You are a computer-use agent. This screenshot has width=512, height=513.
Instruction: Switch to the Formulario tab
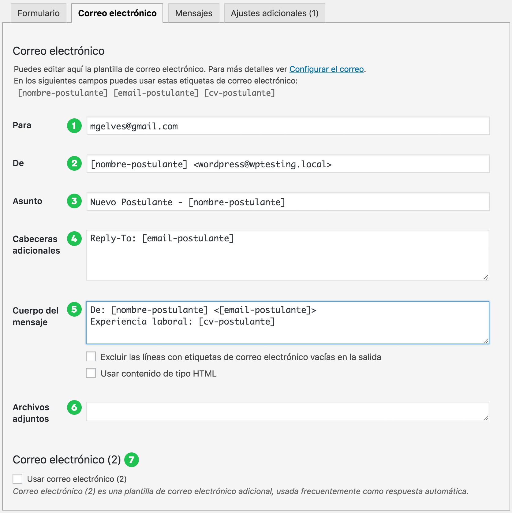(39, 13)
